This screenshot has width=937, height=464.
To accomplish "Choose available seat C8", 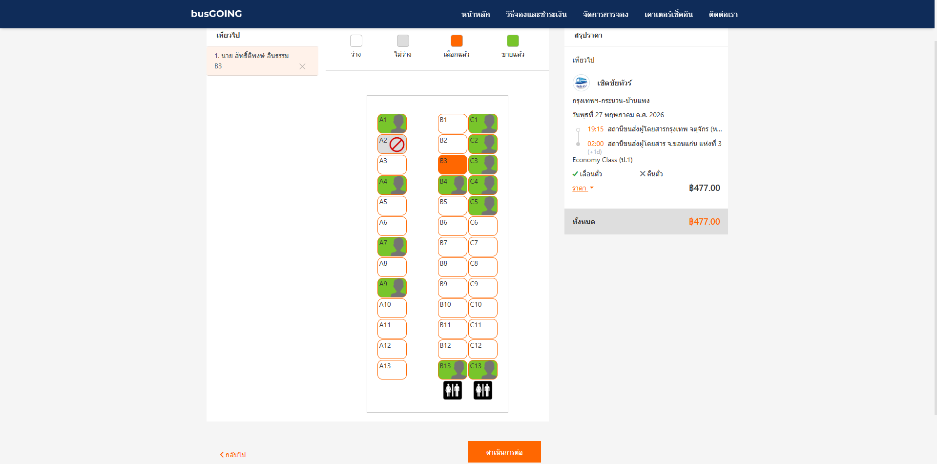I will 483,267.
